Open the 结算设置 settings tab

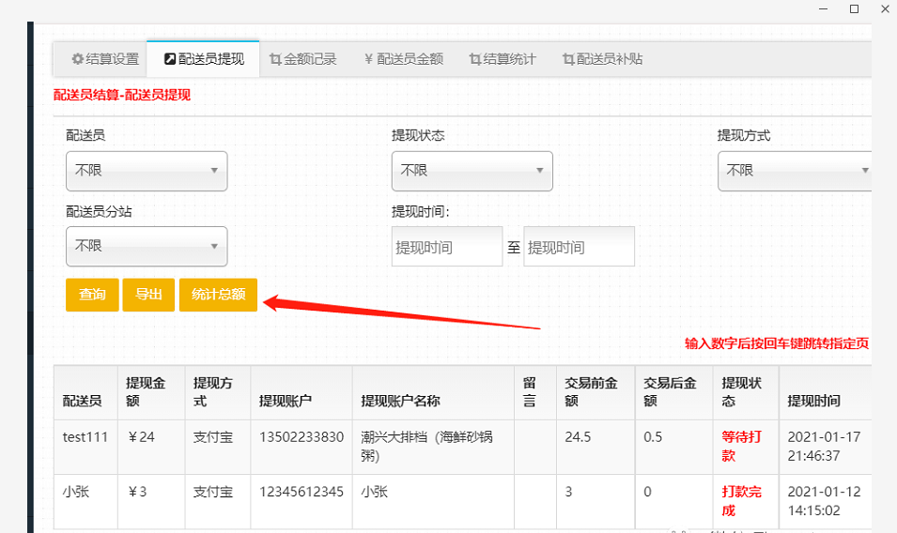pyautogui.click(x=105, y=59)
